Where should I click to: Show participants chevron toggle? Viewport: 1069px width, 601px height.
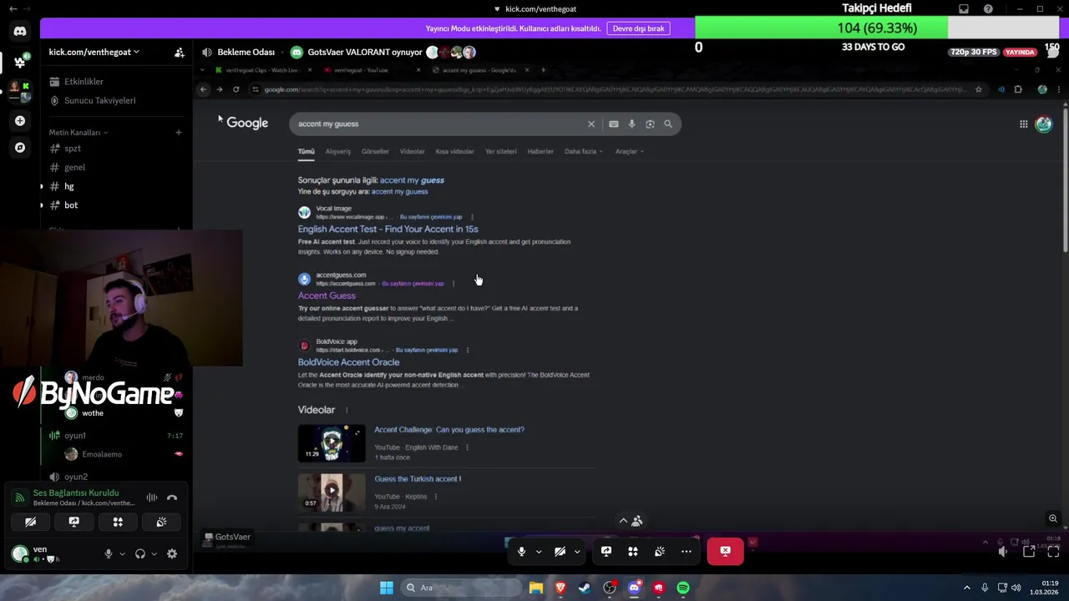pos(630,521)
